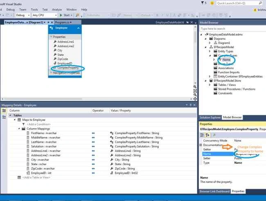The width and height of the screenshot is (266, 201).
Task: Select ComplexProperty in Employee entity
Action: [x=68, y=68]
